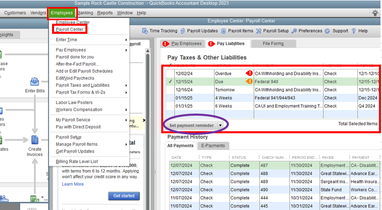Screen dimensions: 382x210
Task: Click the Get started button
Action: pos(124,196)
